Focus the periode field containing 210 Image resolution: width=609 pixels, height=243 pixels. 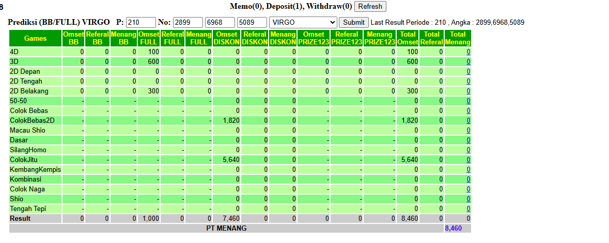pos(141,23)
